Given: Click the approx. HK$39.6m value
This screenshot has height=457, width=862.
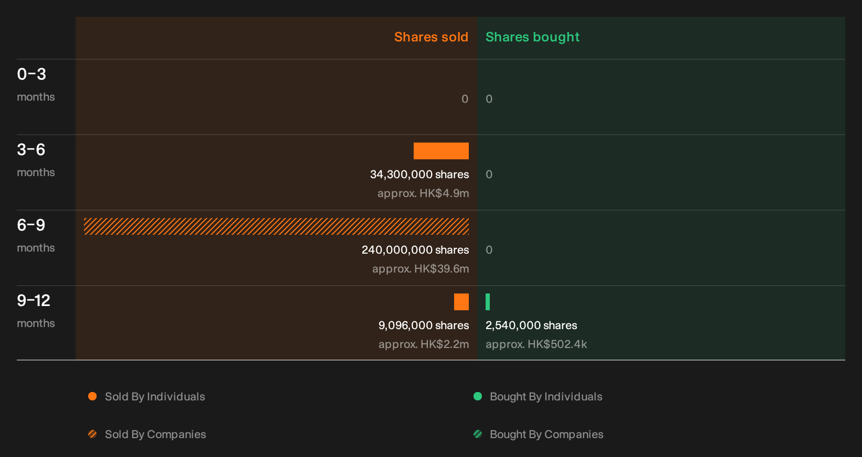Looking at the screenshot, I should (421, 269).
